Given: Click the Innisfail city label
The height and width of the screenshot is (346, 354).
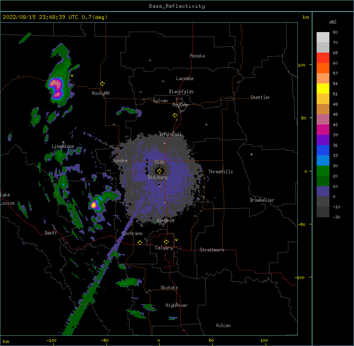Looking at the screenshot, I should (x=170, y=134).
